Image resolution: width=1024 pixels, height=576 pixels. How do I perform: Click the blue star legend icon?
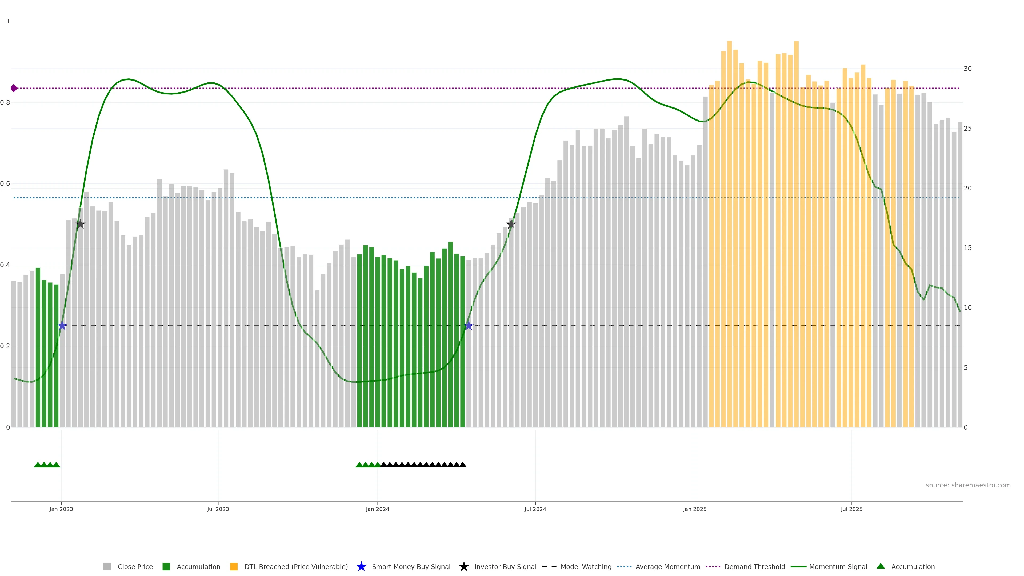coord(361,566)
